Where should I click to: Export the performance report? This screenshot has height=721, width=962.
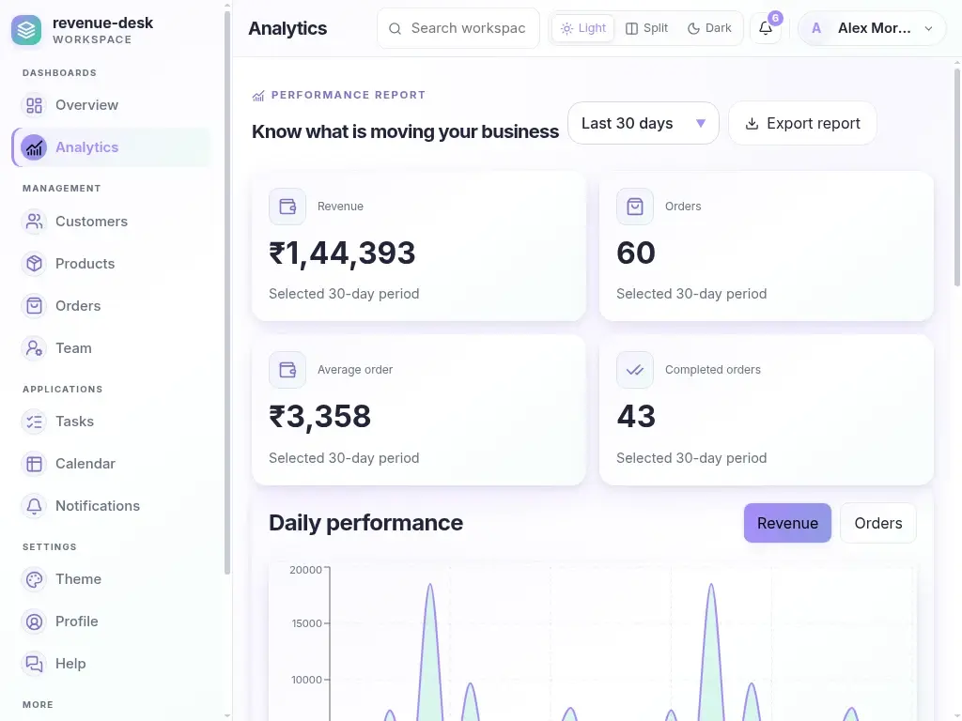click(x=802, y=123)
